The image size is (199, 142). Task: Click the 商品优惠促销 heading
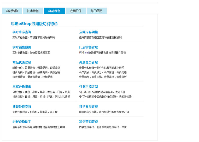22,62
